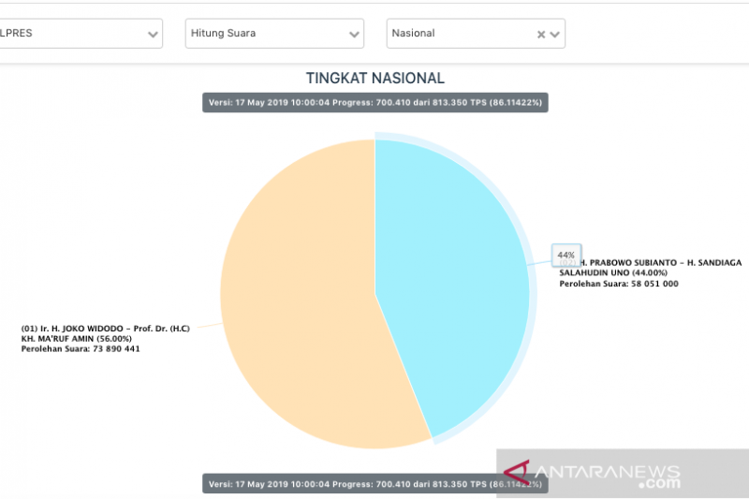The width and height of the screenshot is (749, 499).
Task: Click 'Perolehan Suara: 73 890 441' text
Action: pos(81,349)
